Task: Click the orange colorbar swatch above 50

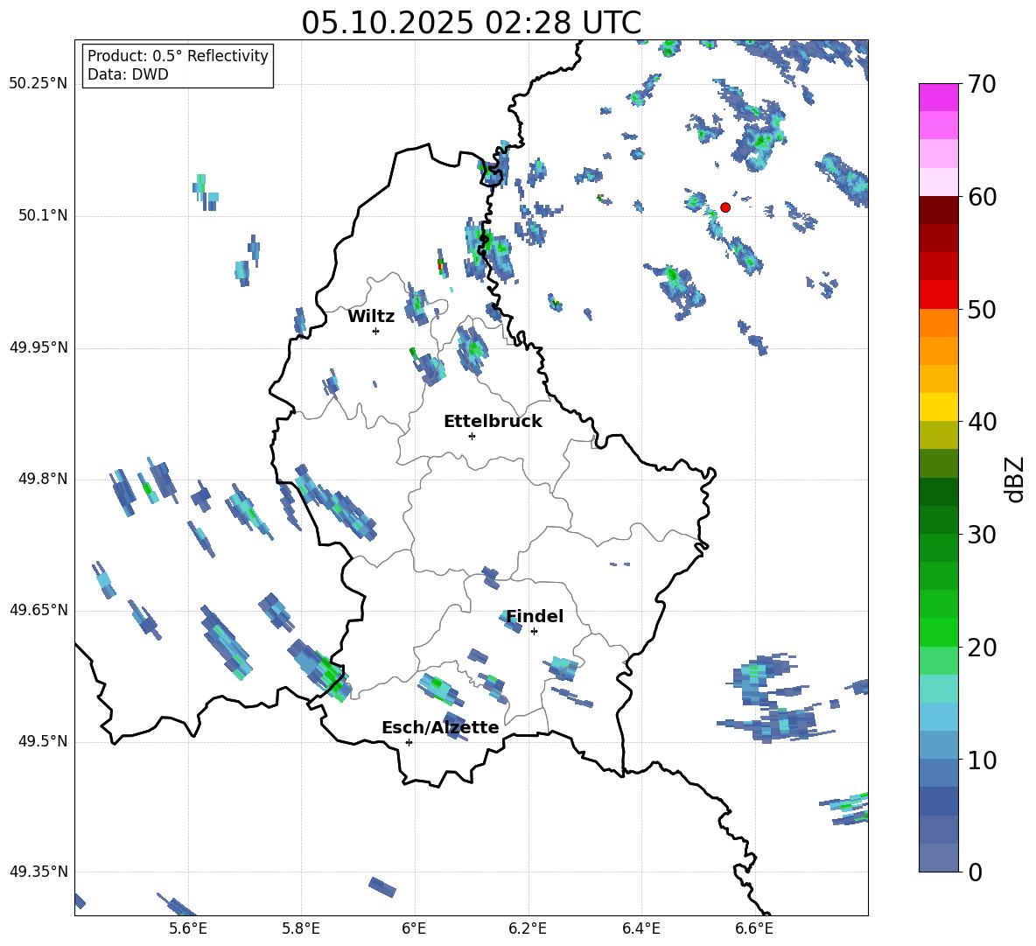Action: pos(938,322)
